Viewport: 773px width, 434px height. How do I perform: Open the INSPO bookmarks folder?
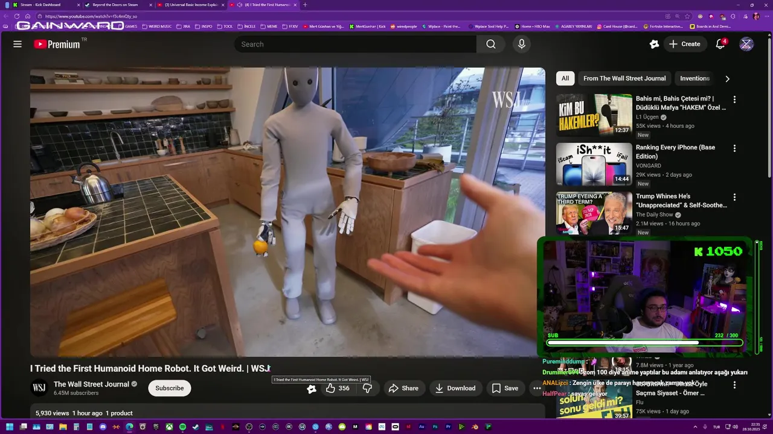point(204,27)
